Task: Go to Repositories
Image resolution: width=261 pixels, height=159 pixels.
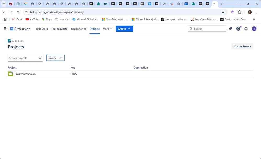Action: click(x=78, y=29)
